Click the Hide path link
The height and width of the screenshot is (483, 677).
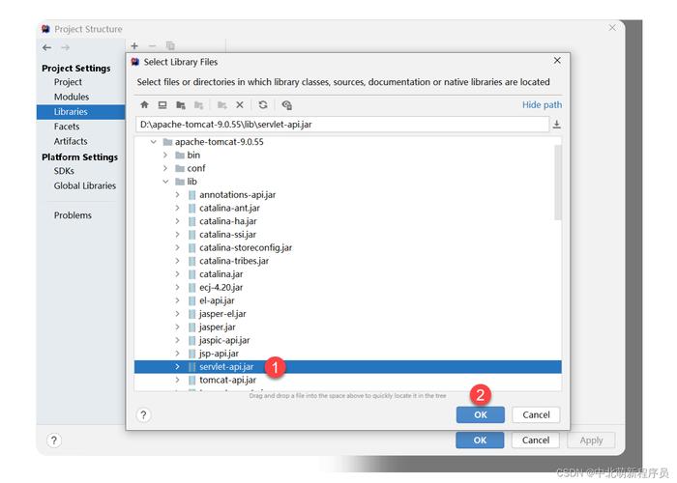(x=542, y=104)
